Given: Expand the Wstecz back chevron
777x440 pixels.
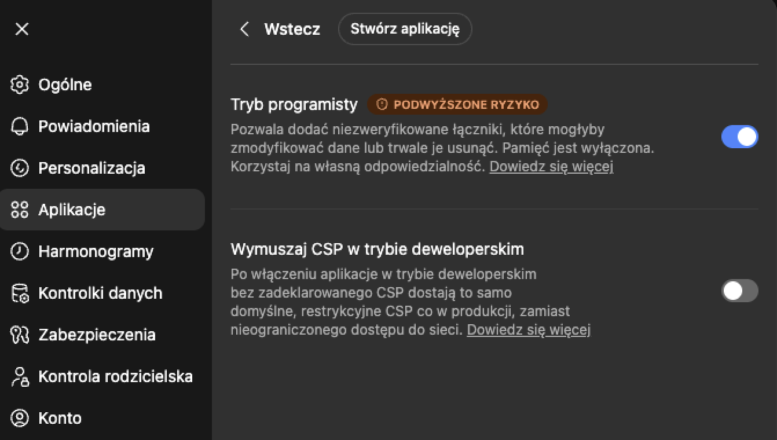Looking at the screenshot, I should click(244, 29).
